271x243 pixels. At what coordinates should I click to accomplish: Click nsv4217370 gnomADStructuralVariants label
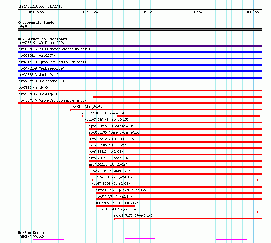[x=52, y=62]
